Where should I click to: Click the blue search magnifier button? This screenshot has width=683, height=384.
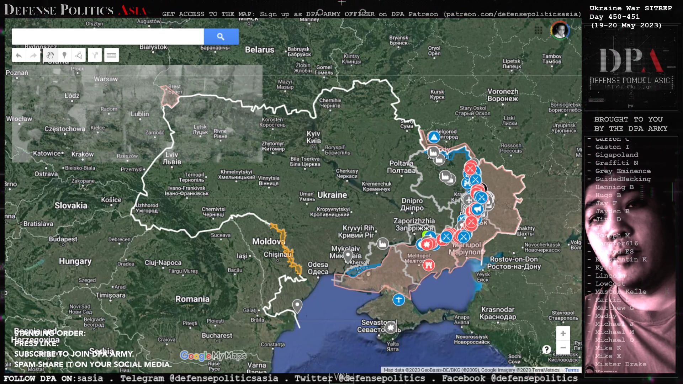click(221, 37)
